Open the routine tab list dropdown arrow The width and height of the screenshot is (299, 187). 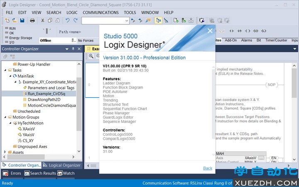click(x=294, y=49)
